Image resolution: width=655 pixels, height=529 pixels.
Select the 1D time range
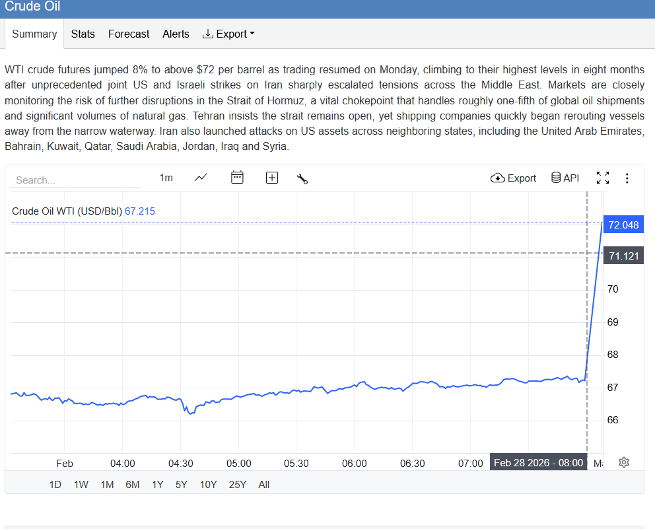(55, 485)
